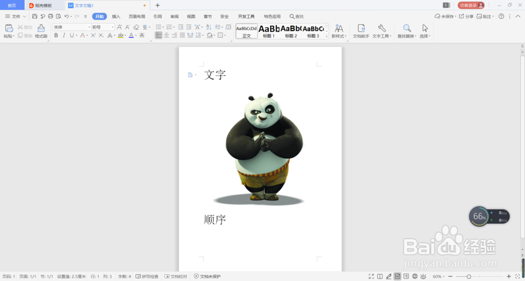Click the Decrease Indent icon

(x=181, y=27)
